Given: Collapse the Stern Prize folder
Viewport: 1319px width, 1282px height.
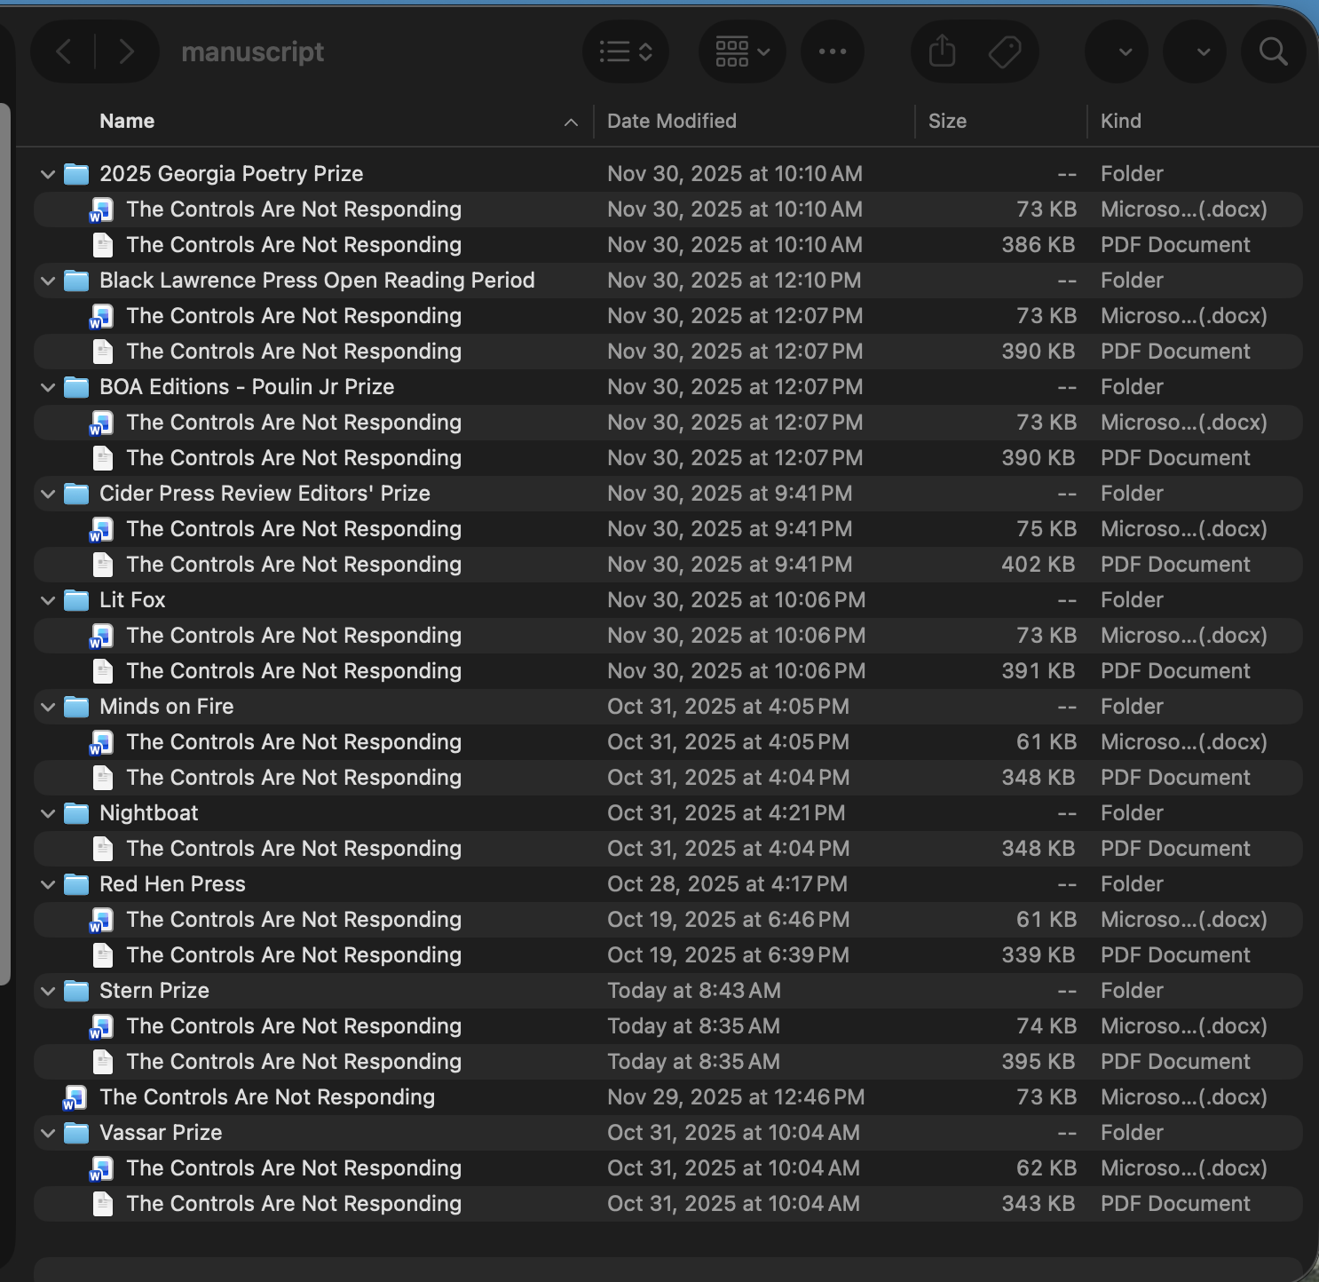Looking at the screenshot, I should (48, 991).
